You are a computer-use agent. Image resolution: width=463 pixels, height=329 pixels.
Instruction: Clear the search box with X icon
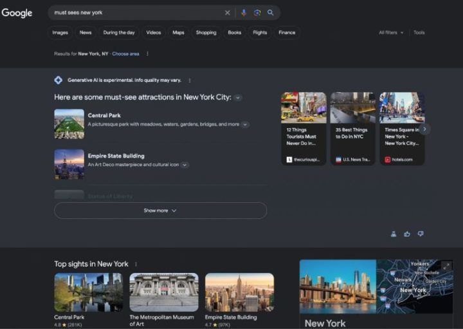coord(228,13)
